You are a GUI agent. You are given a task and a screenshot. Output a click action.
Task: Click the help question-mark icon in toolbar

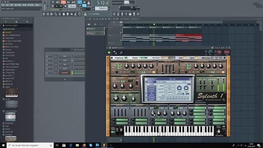point(126,14)
